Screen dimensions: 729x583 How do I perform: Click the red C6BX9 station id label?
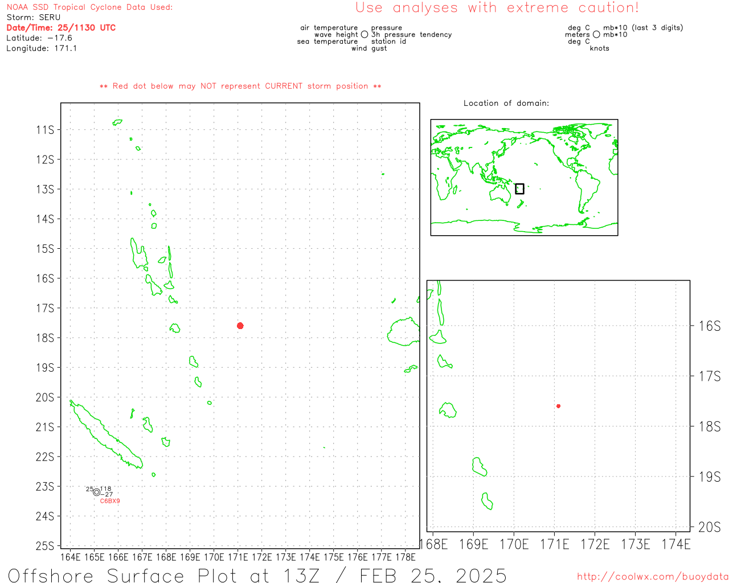coord(110,501)
